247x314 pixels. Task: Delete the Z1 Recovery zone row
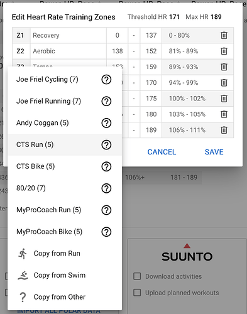pyautogui.click(x=224, y=35)
